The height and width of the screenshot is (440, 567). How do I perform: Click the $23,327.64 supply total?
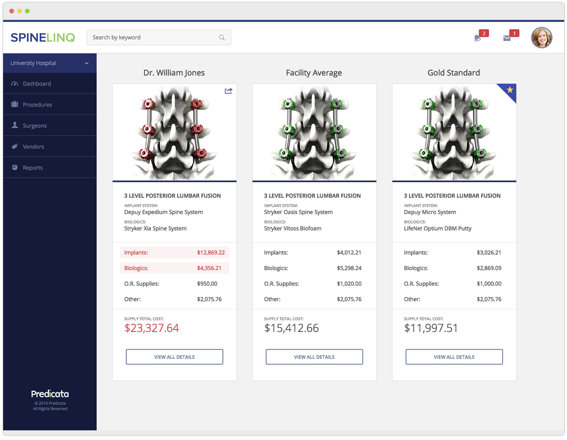(x=151, y=328)
